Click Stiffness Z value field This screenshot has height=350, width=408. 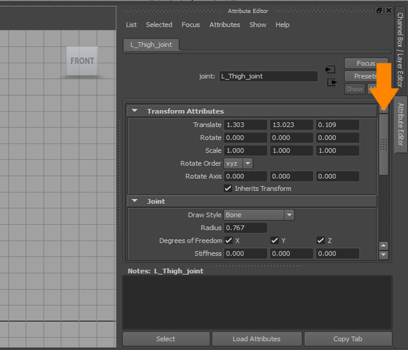click(x=337, y=253)
